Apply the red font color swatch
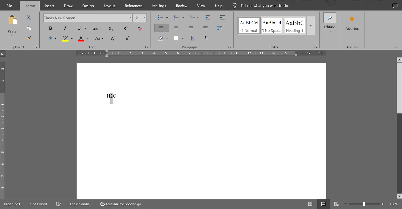 point(81,39)
